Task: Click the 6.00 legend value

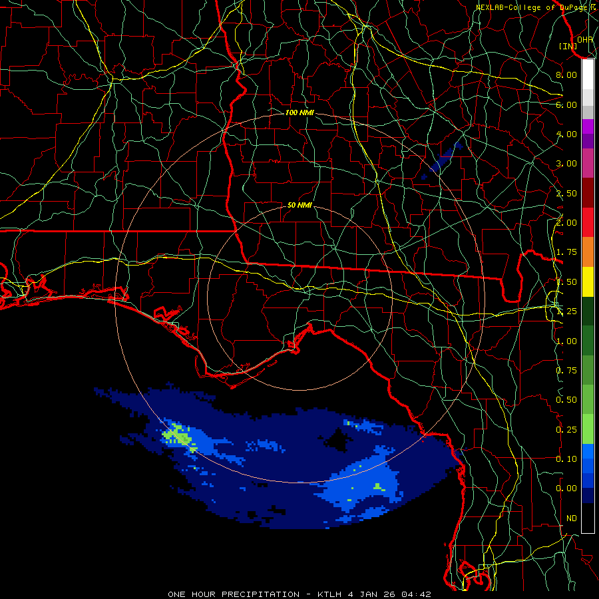Action: [566, 104]
